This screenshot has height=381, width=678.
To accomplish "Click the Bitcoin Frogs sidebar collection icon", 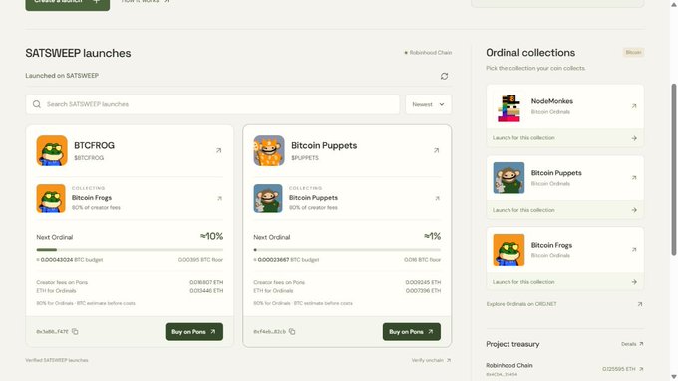I will coord(508,250).
